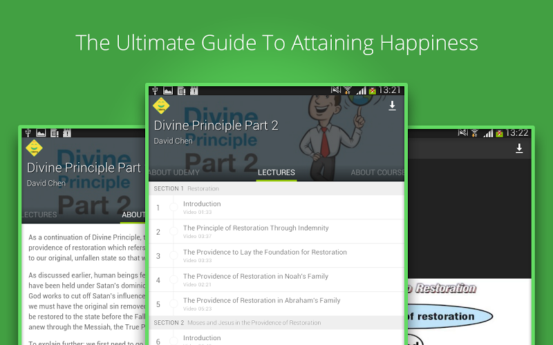Screen dimensions: 553x345
Task: Tap The Ultimate Guide To Attaining Happiness heading
Action: pos(276,43)
